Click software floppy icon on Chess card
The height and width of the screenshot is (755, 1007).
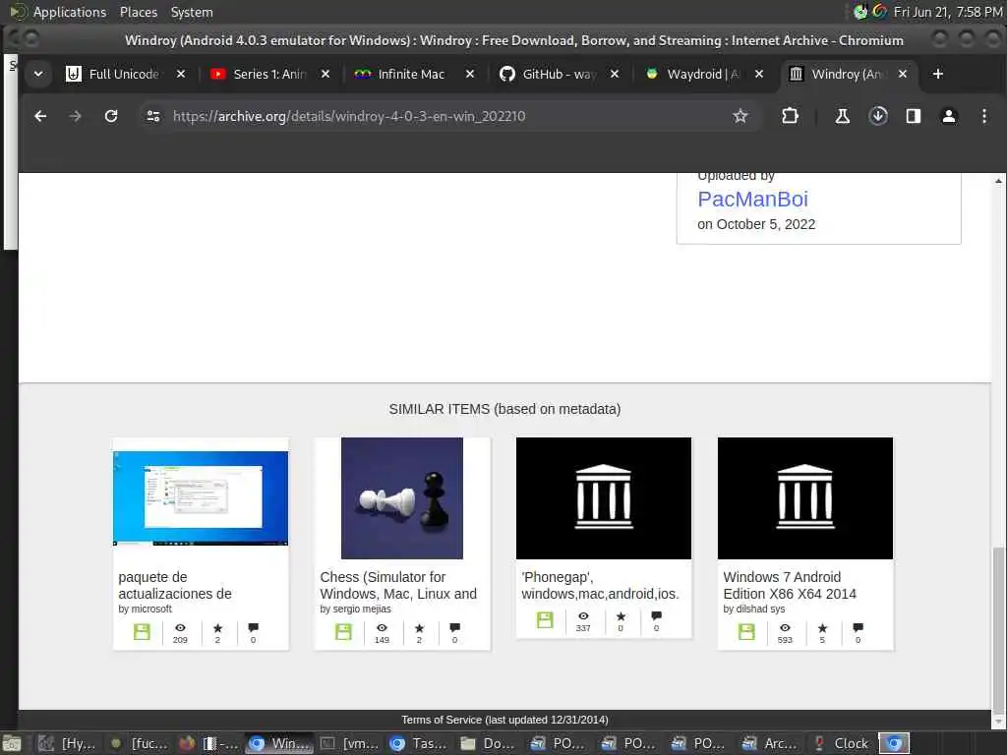pyautogui.click(x=343, y=632)
